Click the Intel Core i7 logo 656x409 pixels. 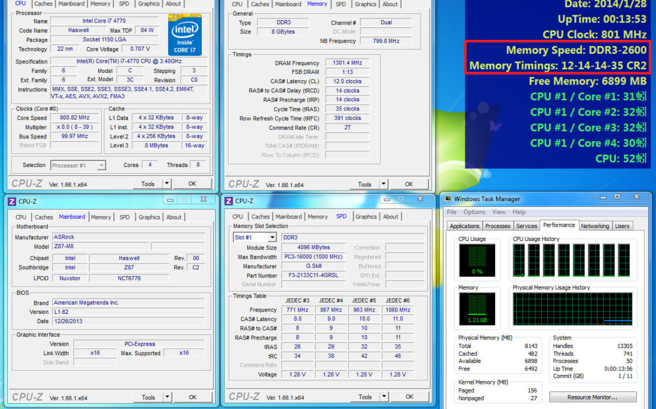(185, 35)
